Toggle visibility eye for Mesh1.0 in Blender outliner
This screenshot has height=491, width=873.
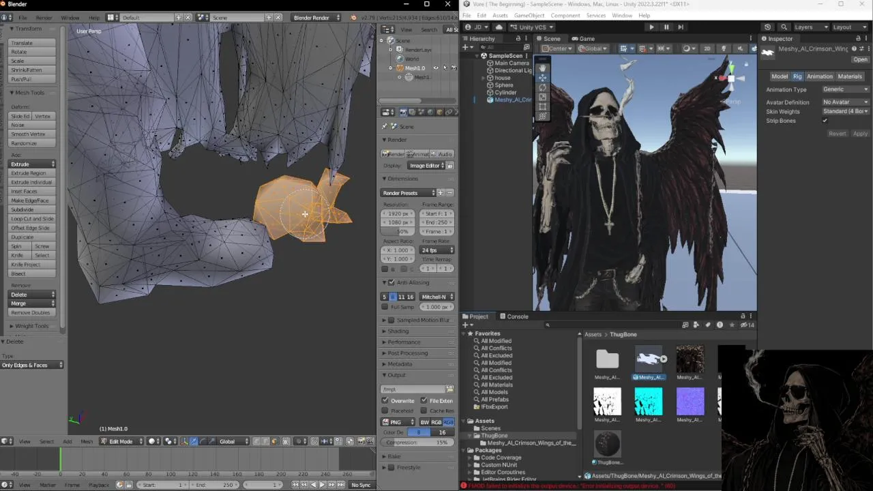(x=436, y=68)
